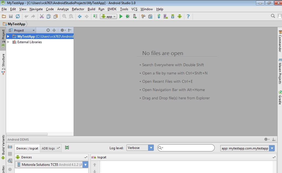
Task: Hide the Android DDMS panel
Action: pos(273,139)
